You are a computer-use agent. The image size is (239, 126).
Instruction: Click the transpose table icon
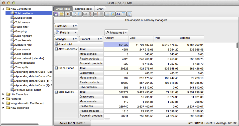point(80,14)
